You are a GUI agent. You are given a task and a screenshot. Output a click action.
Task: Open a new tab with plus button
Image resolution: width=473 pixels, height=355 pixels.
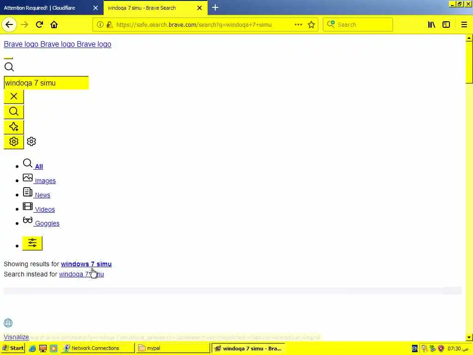tap(215, 7)
